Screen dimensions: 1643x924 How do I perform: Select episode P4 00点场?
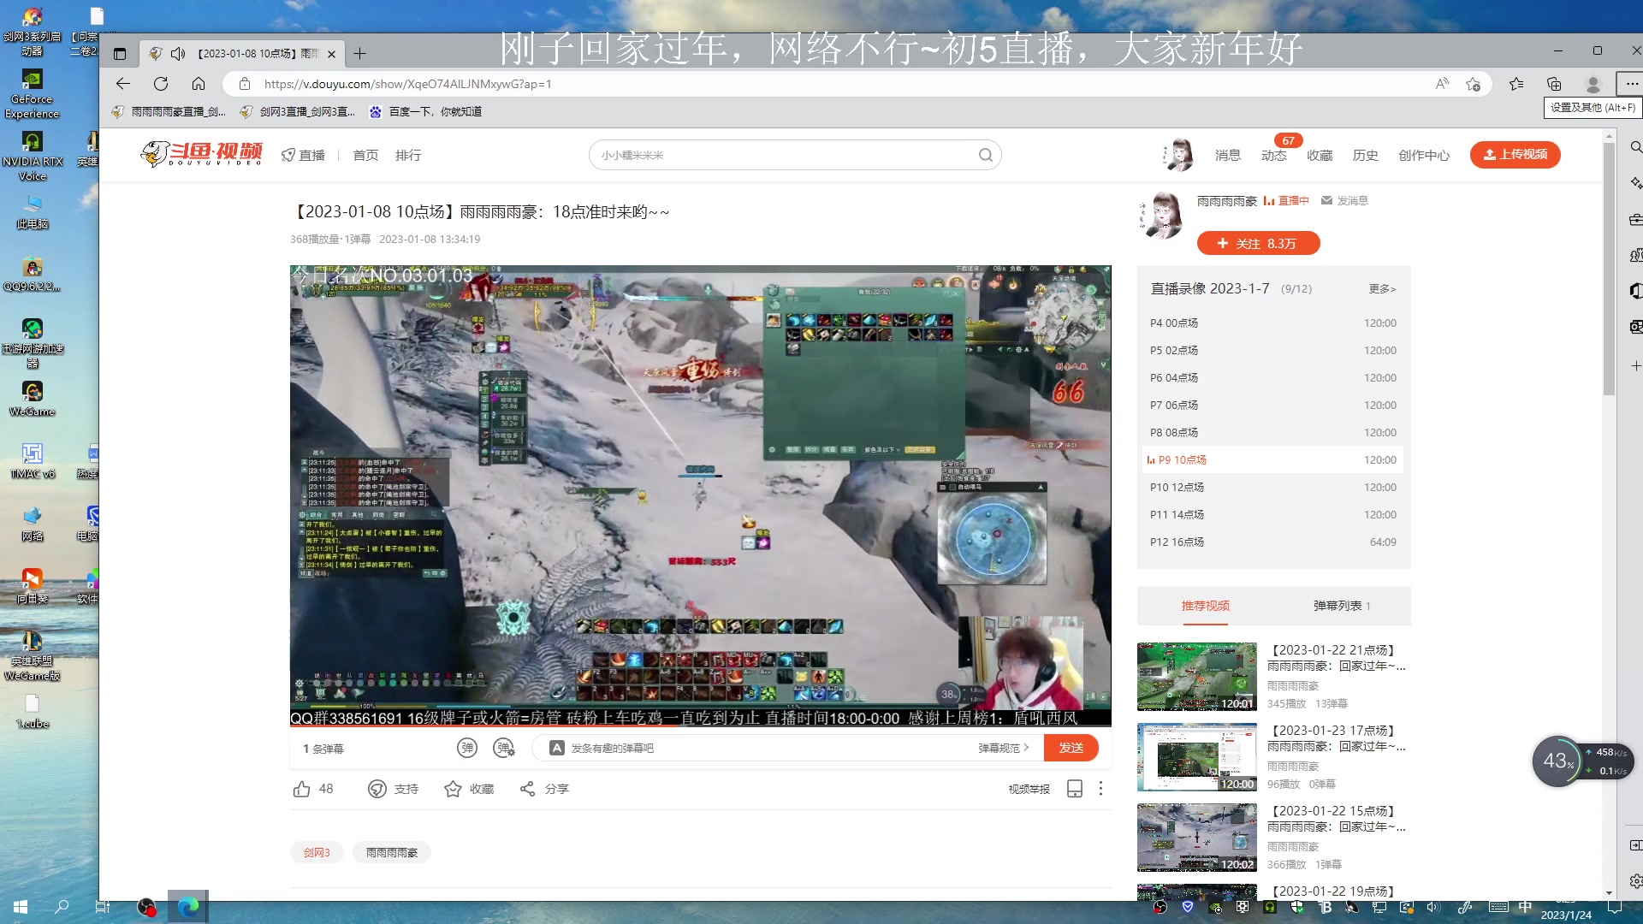tap(1272, 323)
